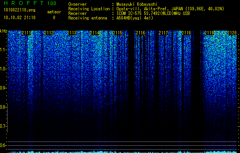Click the kHz axis unit label

[3, 31]
